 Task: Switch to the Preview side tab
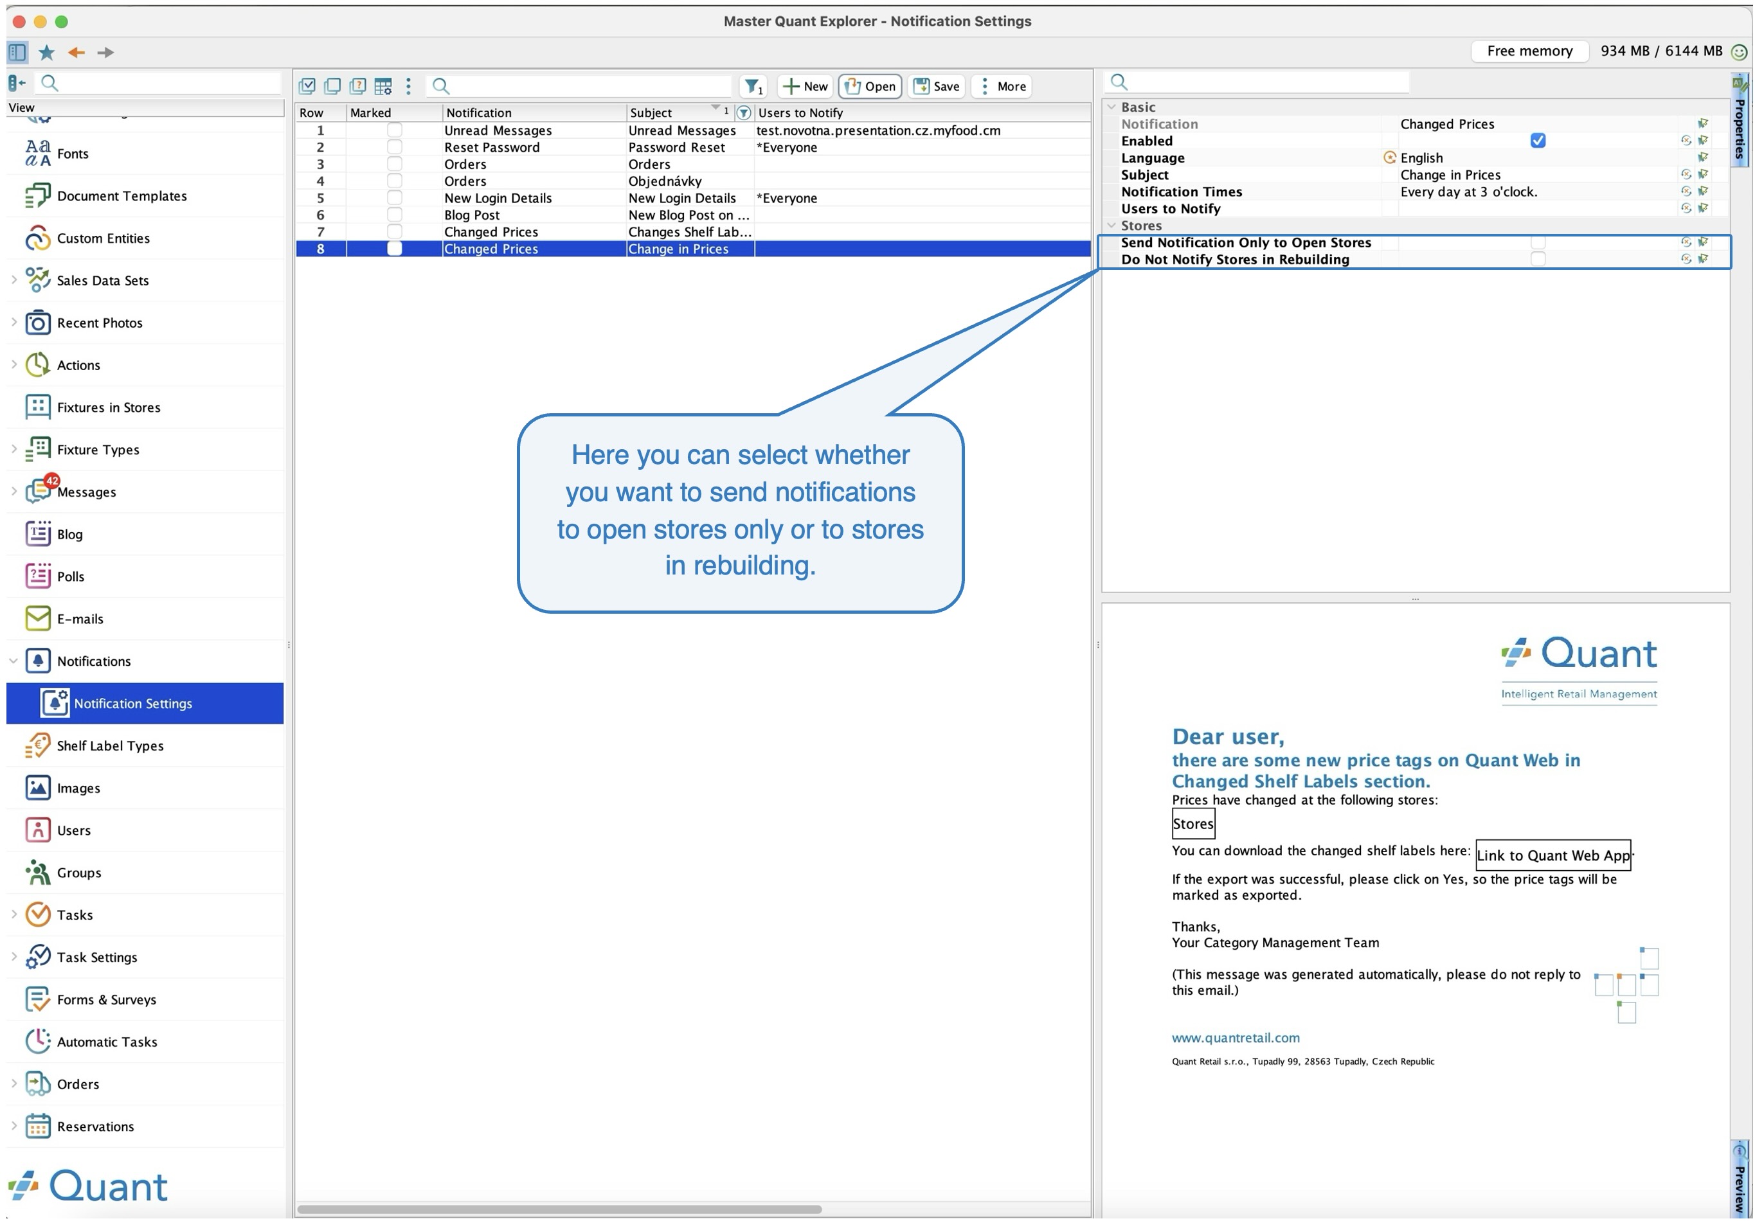(1740, 1179)
